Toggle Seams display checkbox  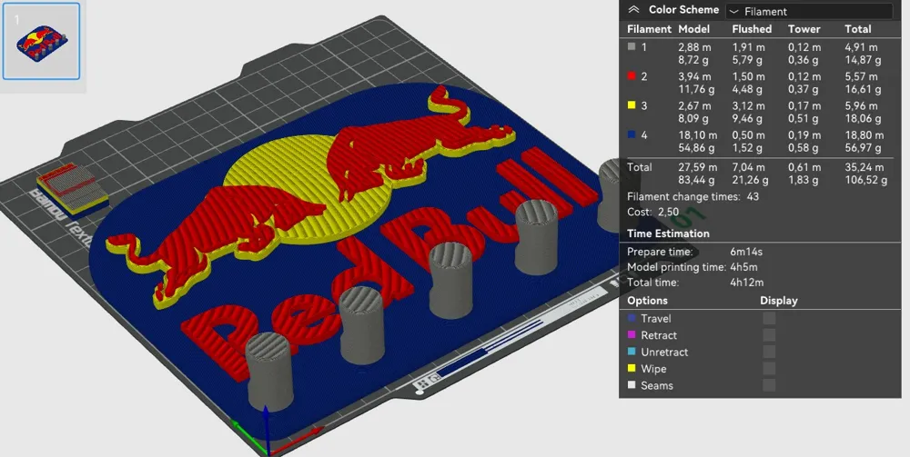769,385
